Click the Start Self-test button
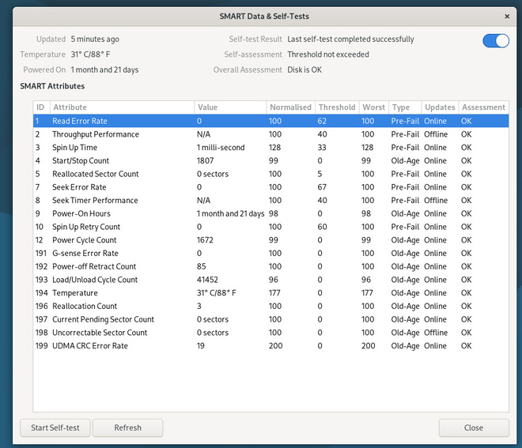Screen dimensions: 522x448 [x=55, y=427]
